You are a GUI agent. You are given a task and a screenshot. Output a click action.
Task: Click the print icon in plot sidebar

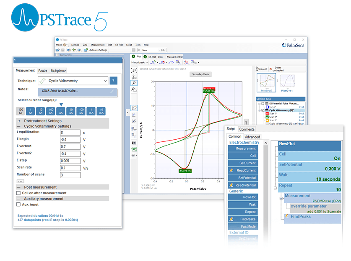click(x=134, y=156)
